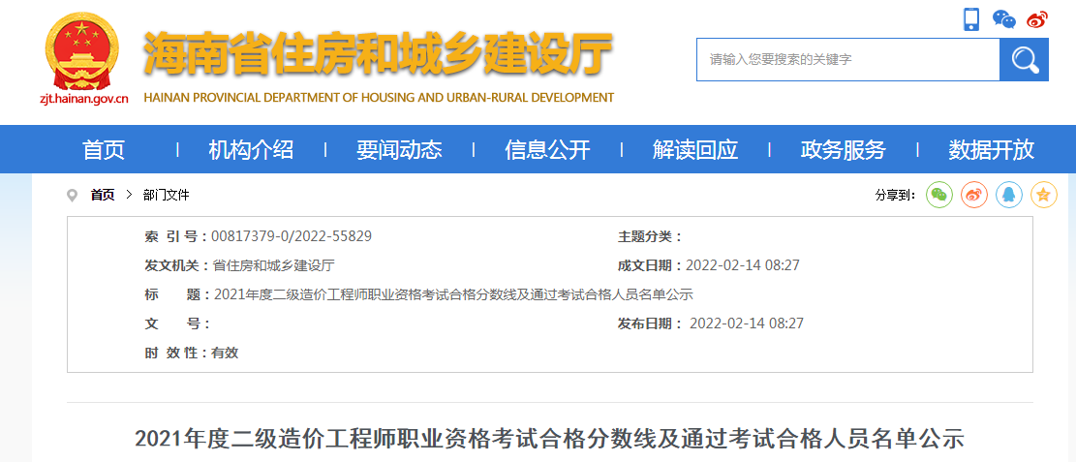Share to QQ blue penguin icon

[1009, 196]
